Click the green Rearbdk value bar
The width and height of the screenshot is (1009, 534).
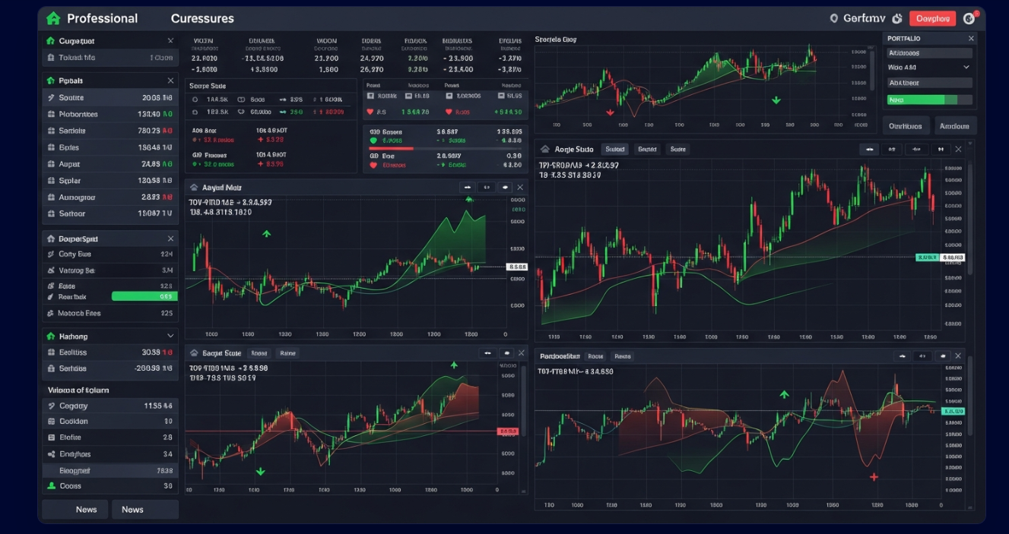(144, 296)
